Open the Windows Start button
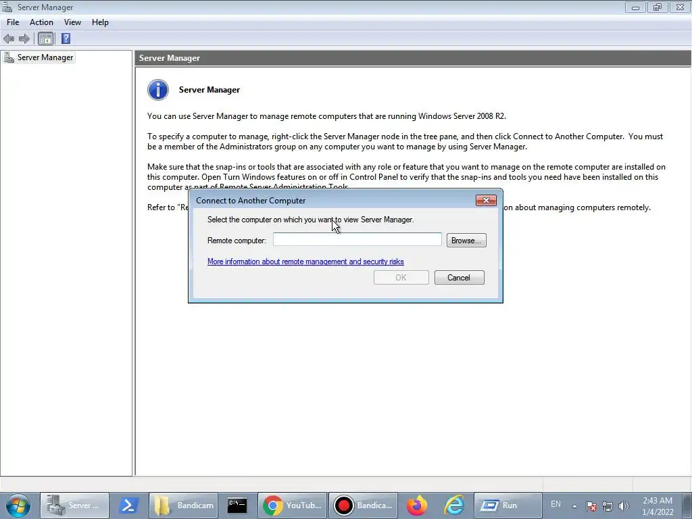Screen dimensions: 692x519 (x=18, y=505)
